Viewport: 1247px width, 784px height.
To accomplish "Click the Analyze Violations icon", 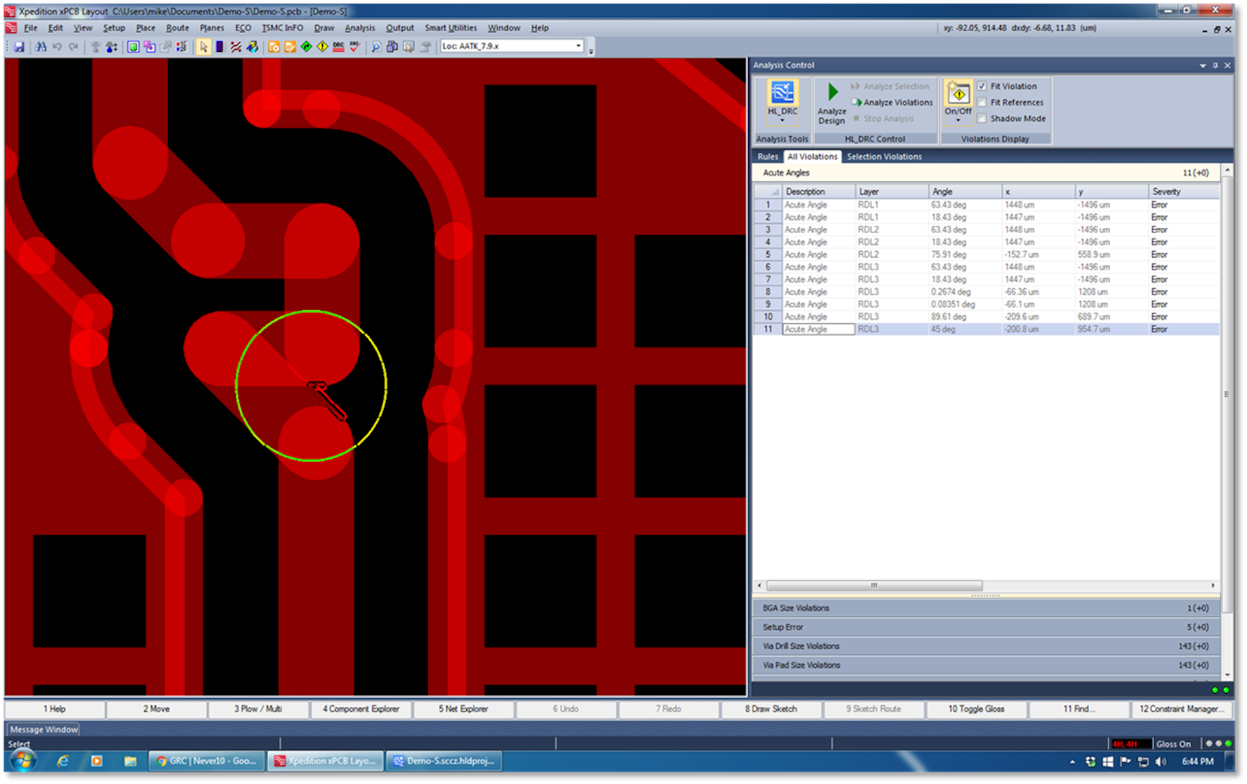I will point(857,102).
